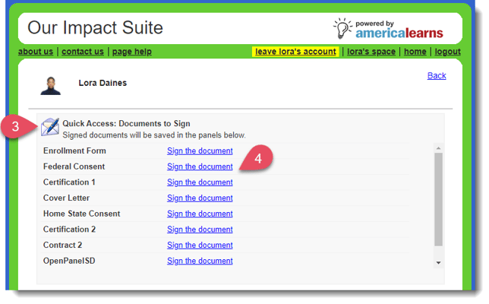
Task: Click the Back link
Action: point(437,76)
